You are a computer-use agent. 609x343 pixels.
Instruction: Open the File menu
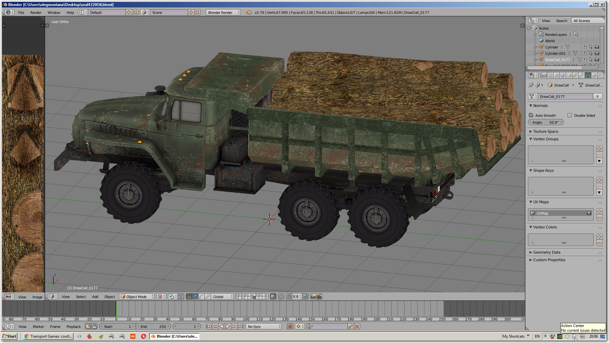click(21, 12)
